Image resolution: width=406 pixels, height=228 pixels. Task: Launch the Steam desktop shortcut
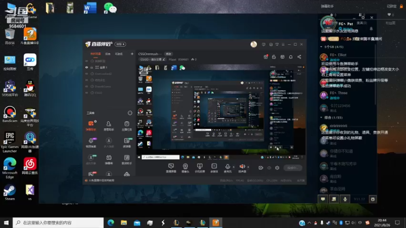click(x=10, y=192)
